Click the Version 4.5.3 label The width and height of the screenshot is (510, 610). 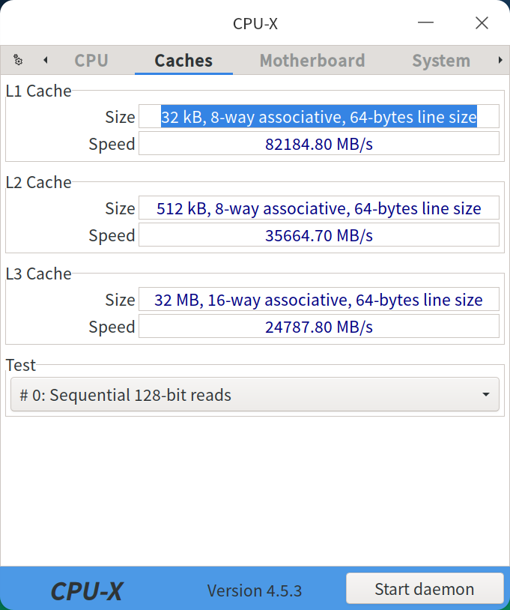[x=255, y=591]
